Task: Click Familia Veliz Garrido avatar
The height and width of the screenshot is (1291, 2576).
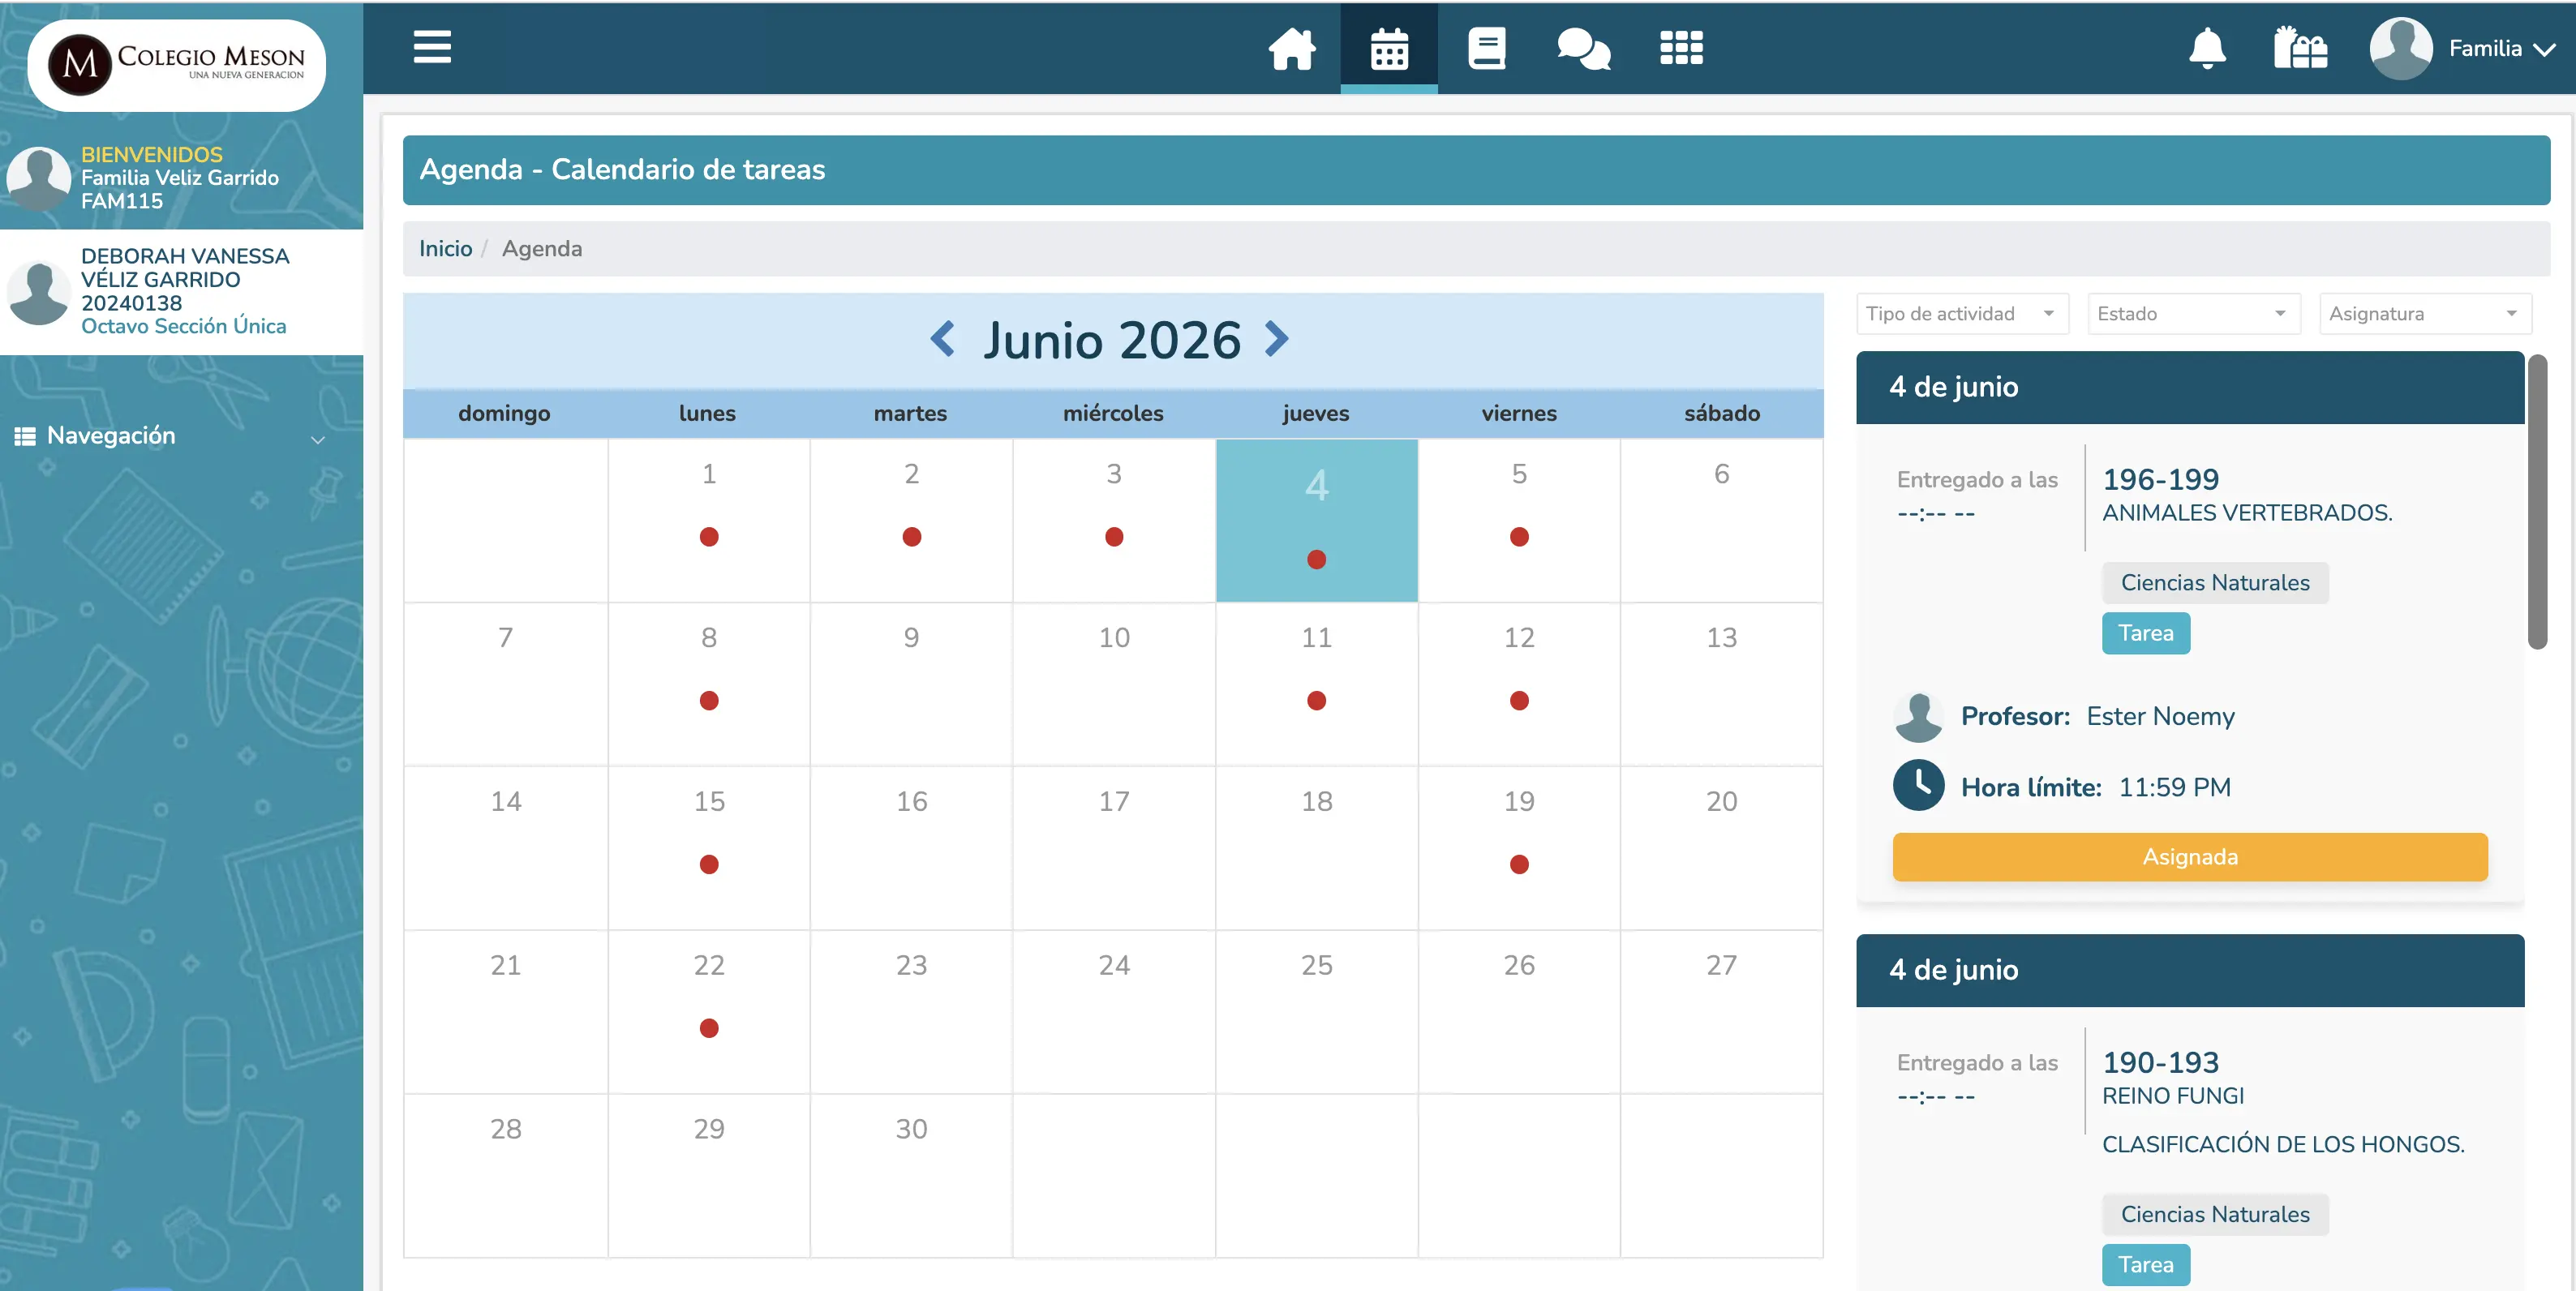Action: 39,178
